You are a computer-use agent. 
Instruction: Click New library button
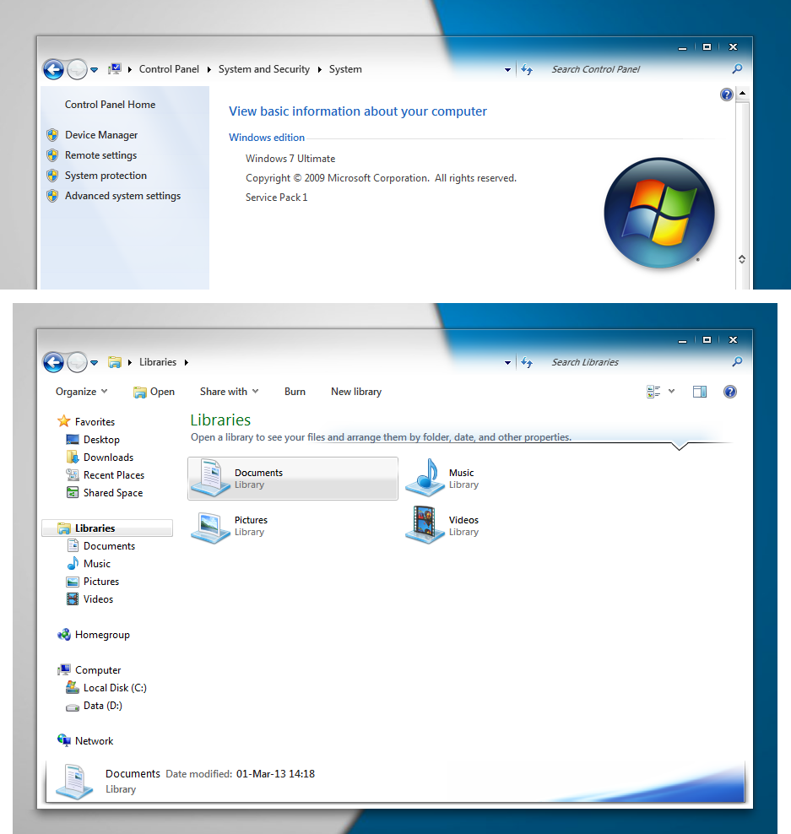point(356,392)
